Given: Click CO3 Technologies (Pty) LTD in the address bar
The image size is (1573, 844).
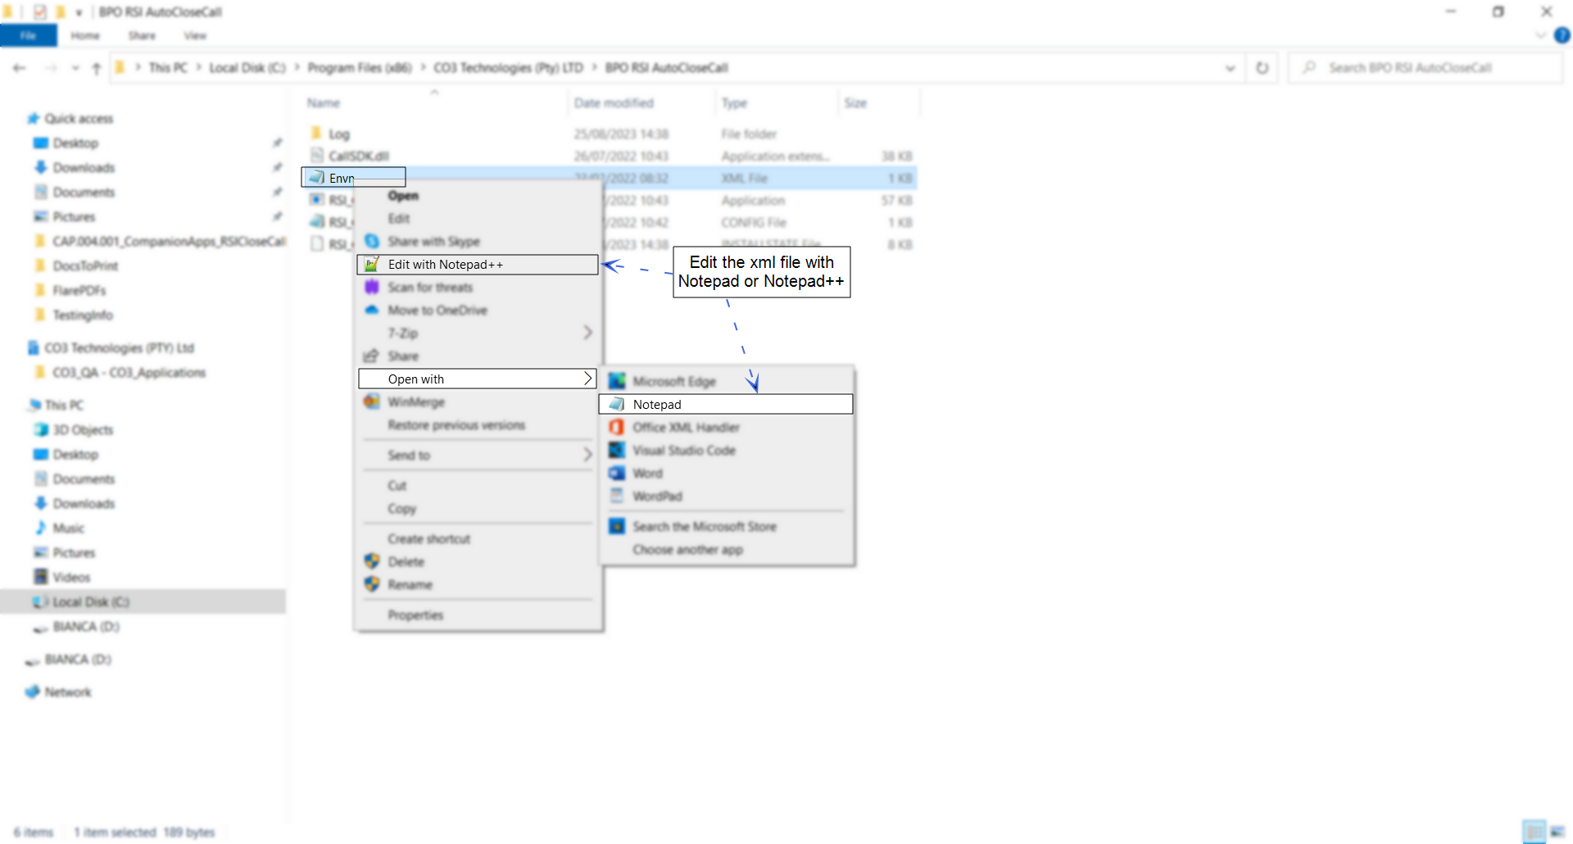Looking at the screenshot, I should point(508,67).
